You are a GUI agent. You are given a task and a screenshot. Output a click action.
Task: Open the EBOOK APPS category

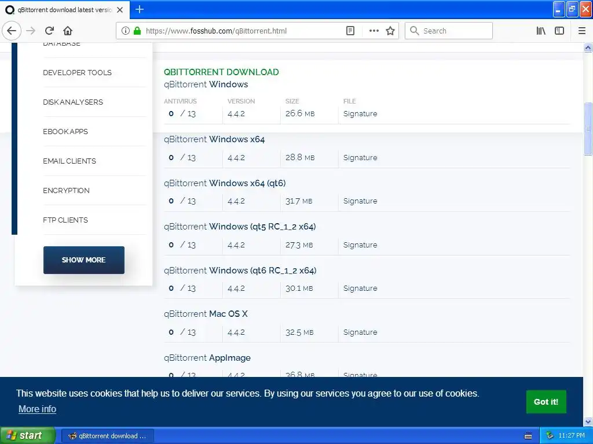65,131
